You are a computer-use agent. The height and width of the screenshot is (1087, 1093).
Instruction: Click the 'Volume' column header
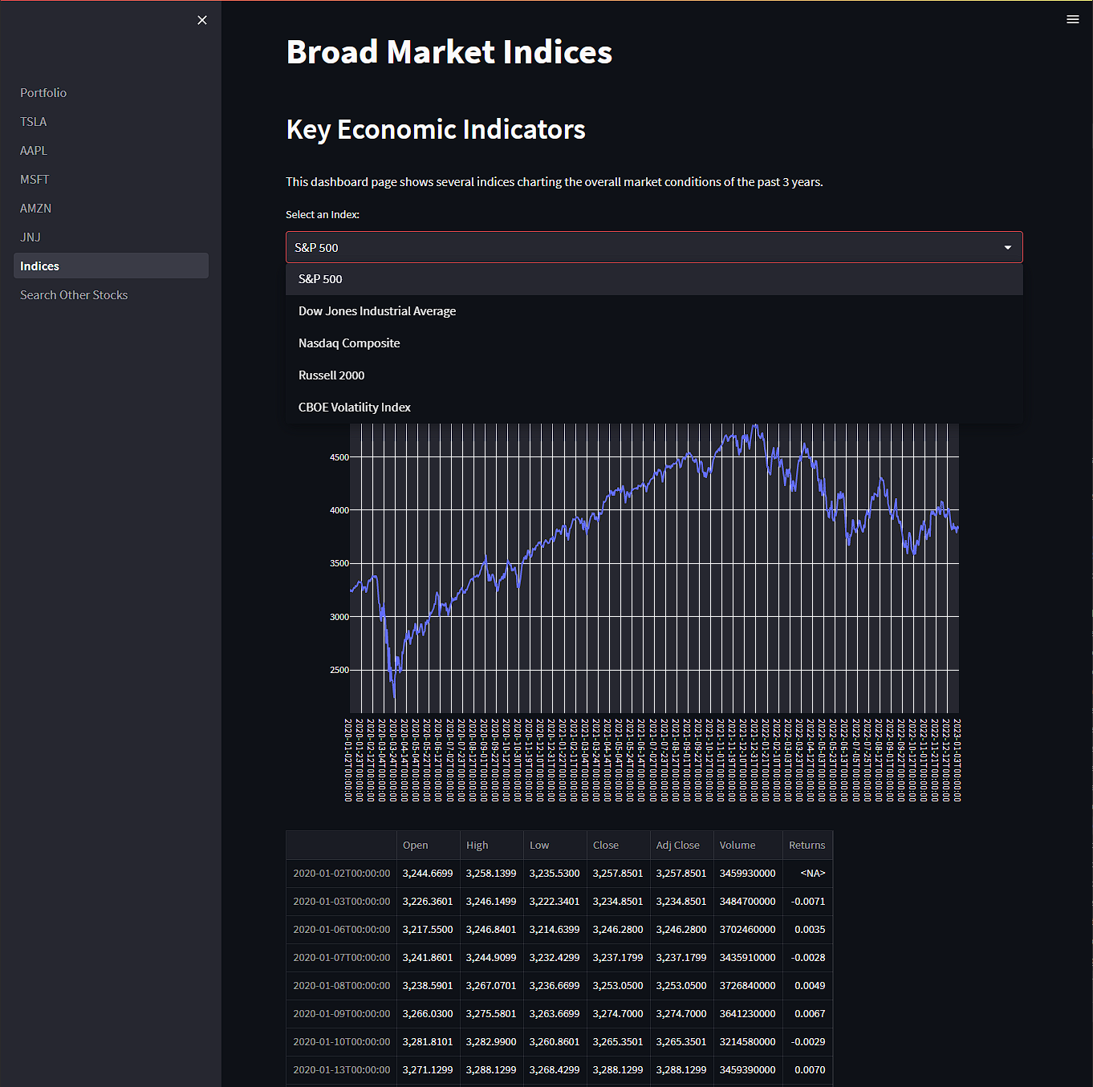click(737, 845)
